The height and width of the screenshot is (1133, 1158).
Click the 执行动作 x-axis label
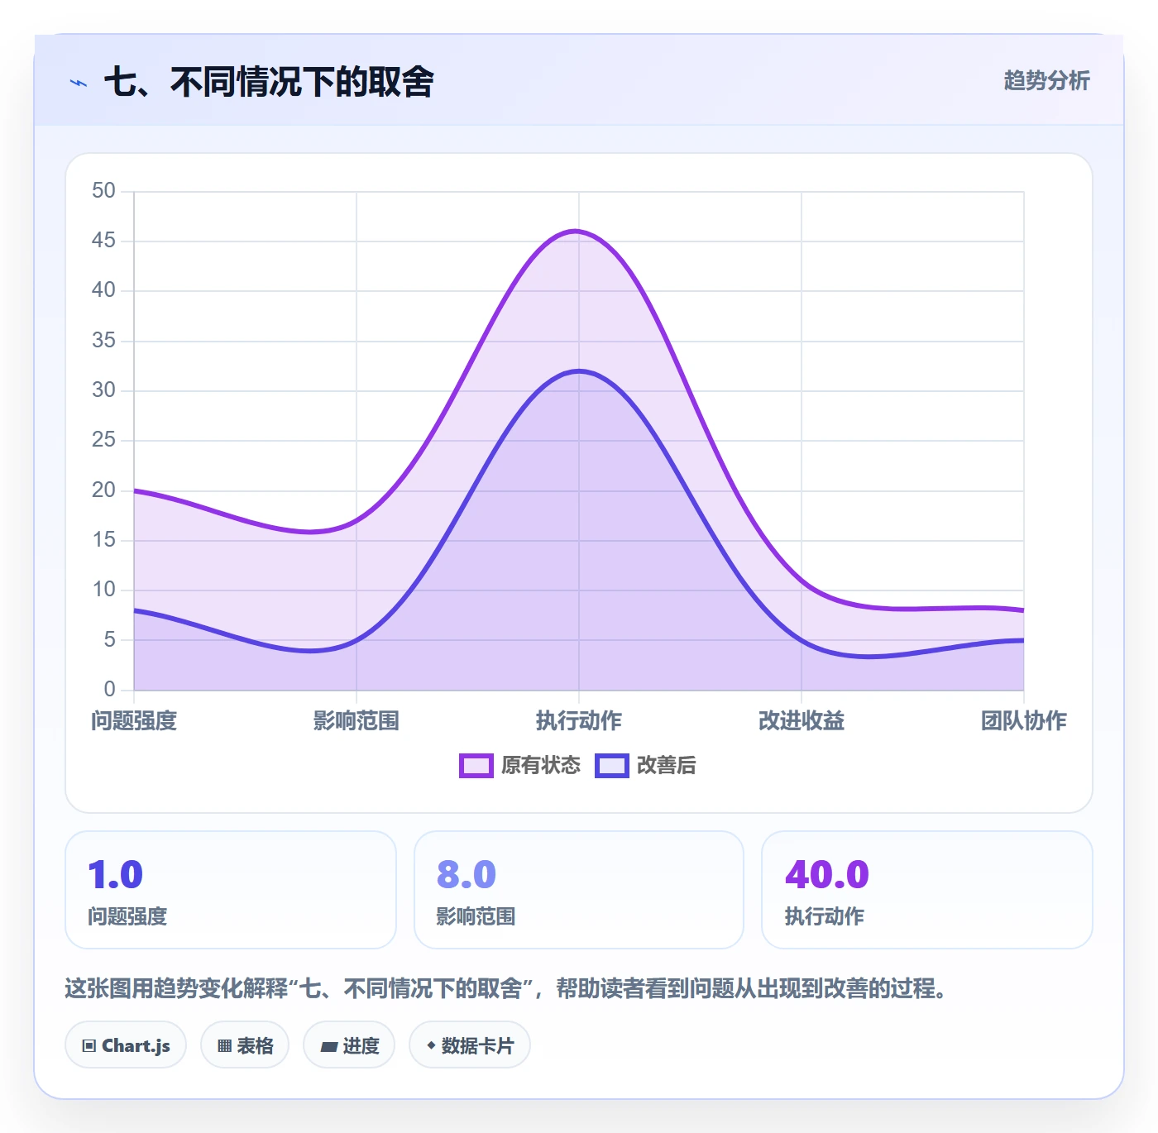579,721
